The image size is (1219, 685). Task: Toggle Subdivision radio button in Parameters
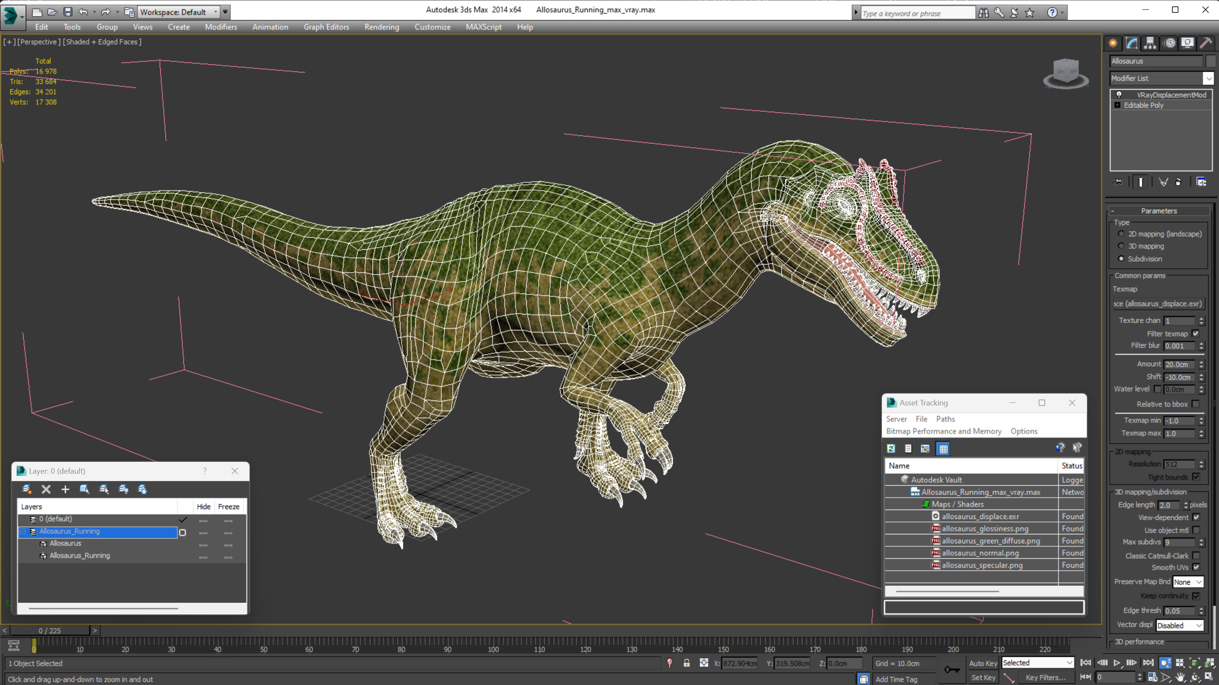(x=1122, y=258)
